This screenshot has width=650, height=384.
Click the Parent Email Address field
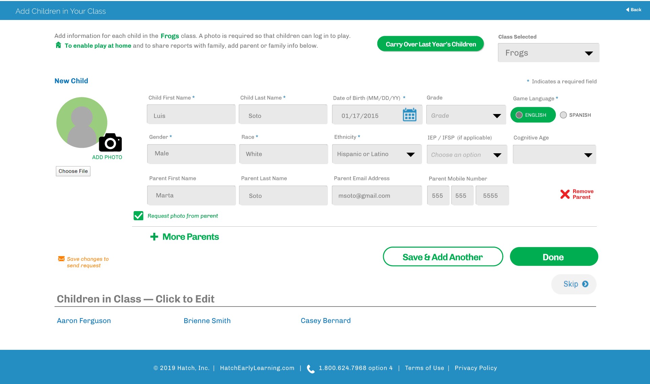coord(377,196)
